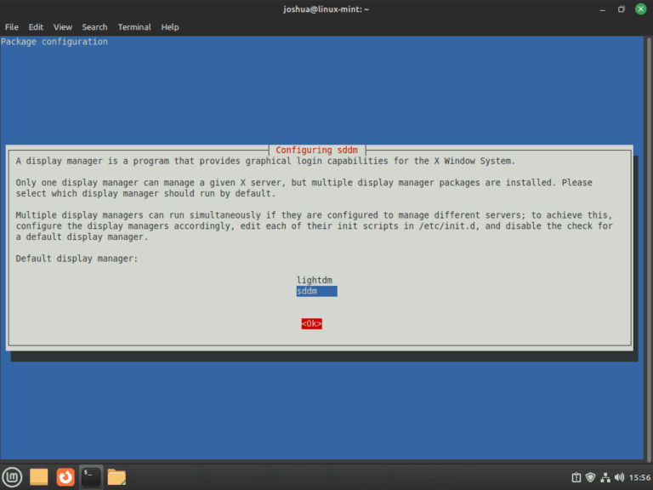Click the Terminal icon in the taskbar

(91, 477)
